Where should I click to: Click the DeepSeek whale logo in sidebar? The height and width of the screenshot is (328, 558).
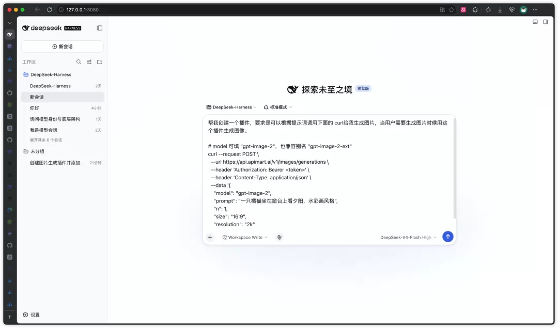tap(26, 28)
